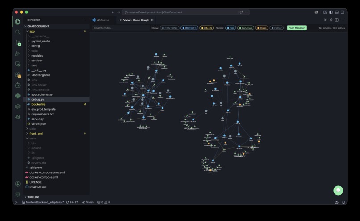Split the editor to the right
Screen dimensions: 360x221
(337, 20)
